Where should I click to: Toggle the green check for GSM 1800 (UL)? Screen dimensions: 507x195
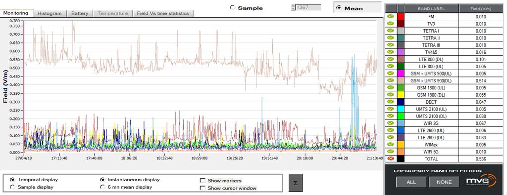tap(390, 87)
